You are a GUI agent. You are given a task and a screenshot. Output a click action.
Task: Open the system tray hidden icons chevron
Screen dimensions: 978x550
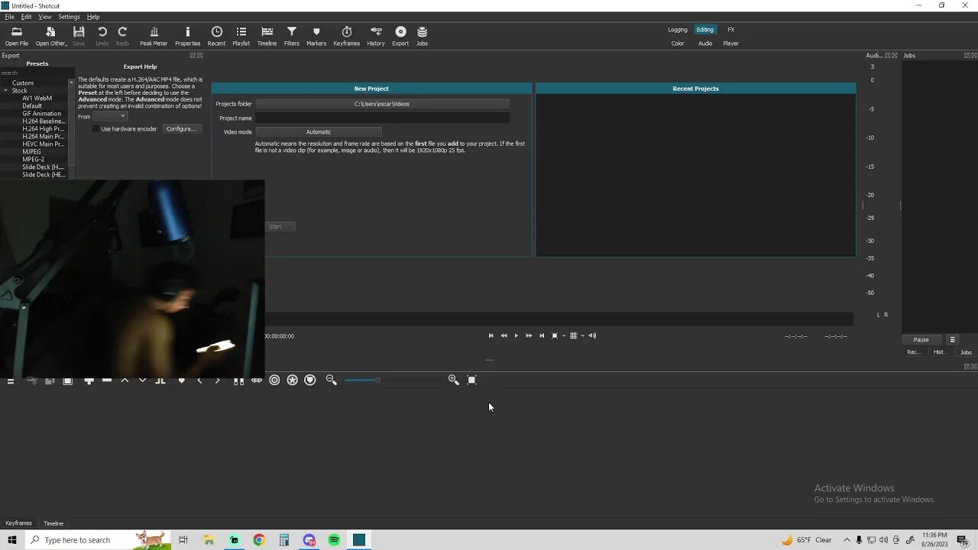847,540
